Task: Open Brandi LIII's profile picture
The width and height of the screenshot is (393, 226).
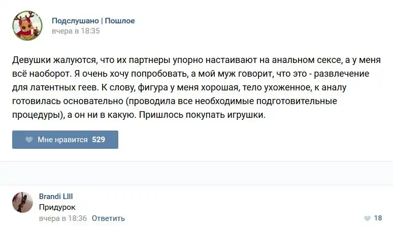Action: coord(22,202)
